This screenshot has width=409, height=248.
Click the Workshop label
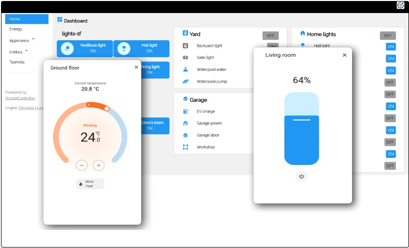[206, 147]
